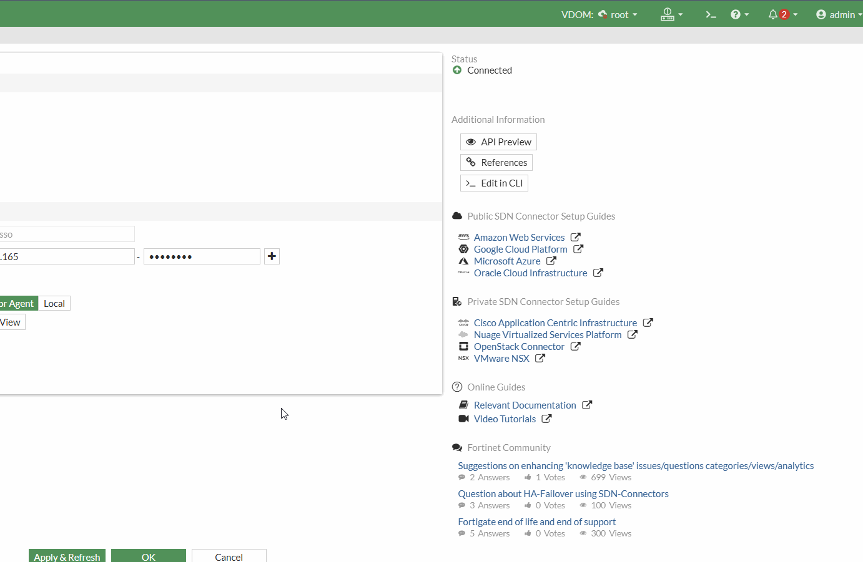
Task: Open the Relevant Documentation link
Action: (x=525, y=405)
